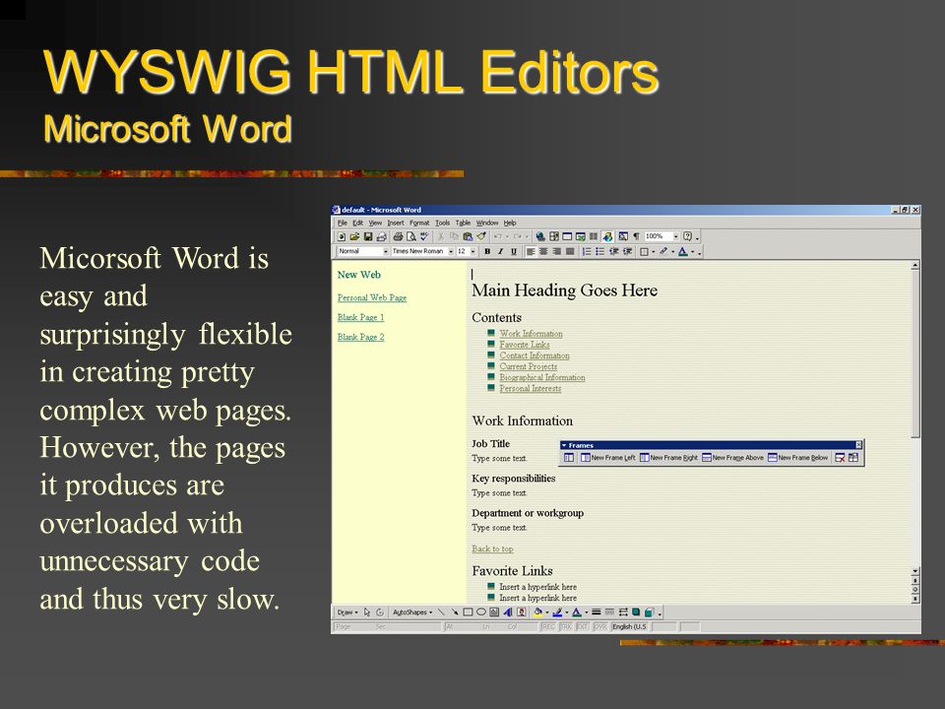Image resolution: width=945 pixels, height=709 pixels.
Task: Open the Insert menu
Action: click(396, 223)
